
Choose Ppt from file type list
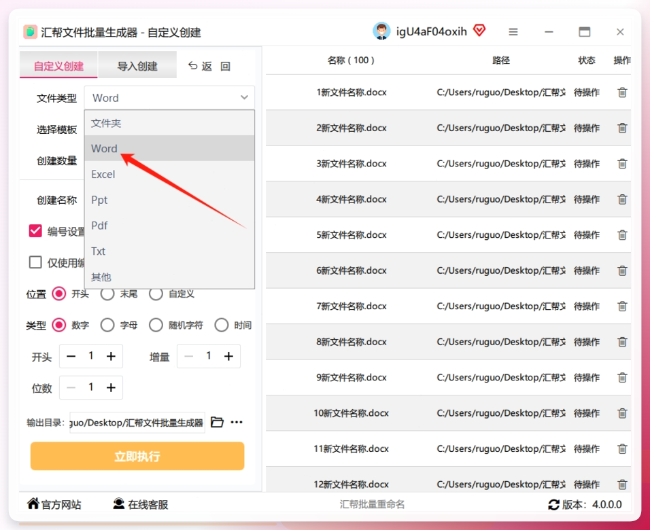pos(169,200)
